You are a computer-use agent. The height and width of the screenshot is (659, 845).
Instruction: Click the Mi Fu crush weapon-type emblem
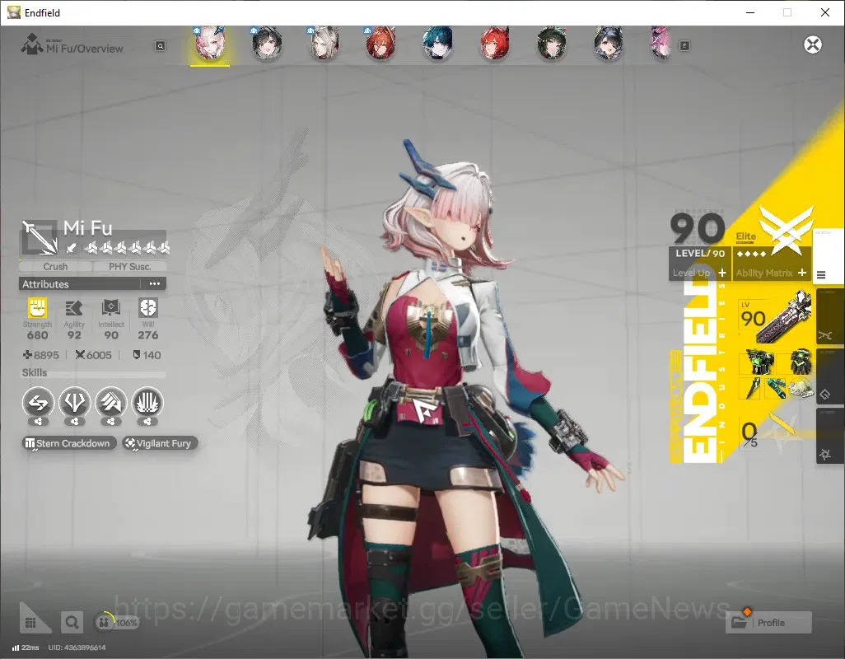tap(39, 237)
